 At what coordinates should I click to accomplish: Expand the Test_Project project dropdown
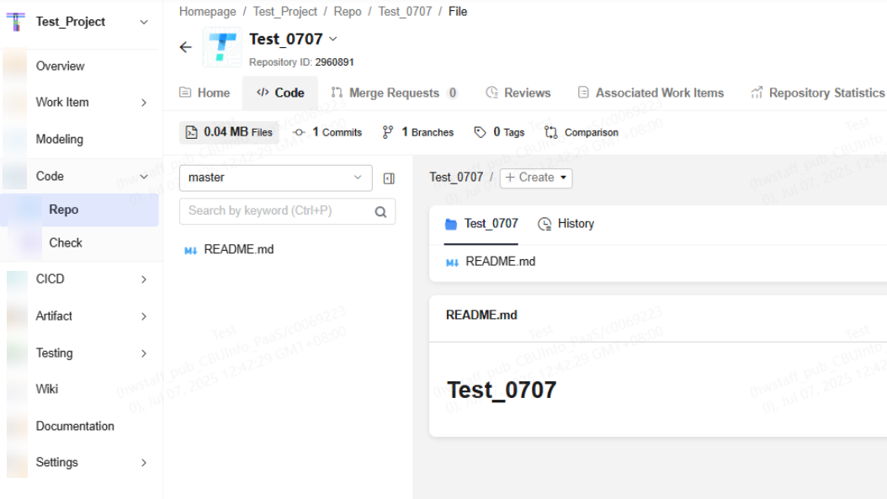pos(144,22)
